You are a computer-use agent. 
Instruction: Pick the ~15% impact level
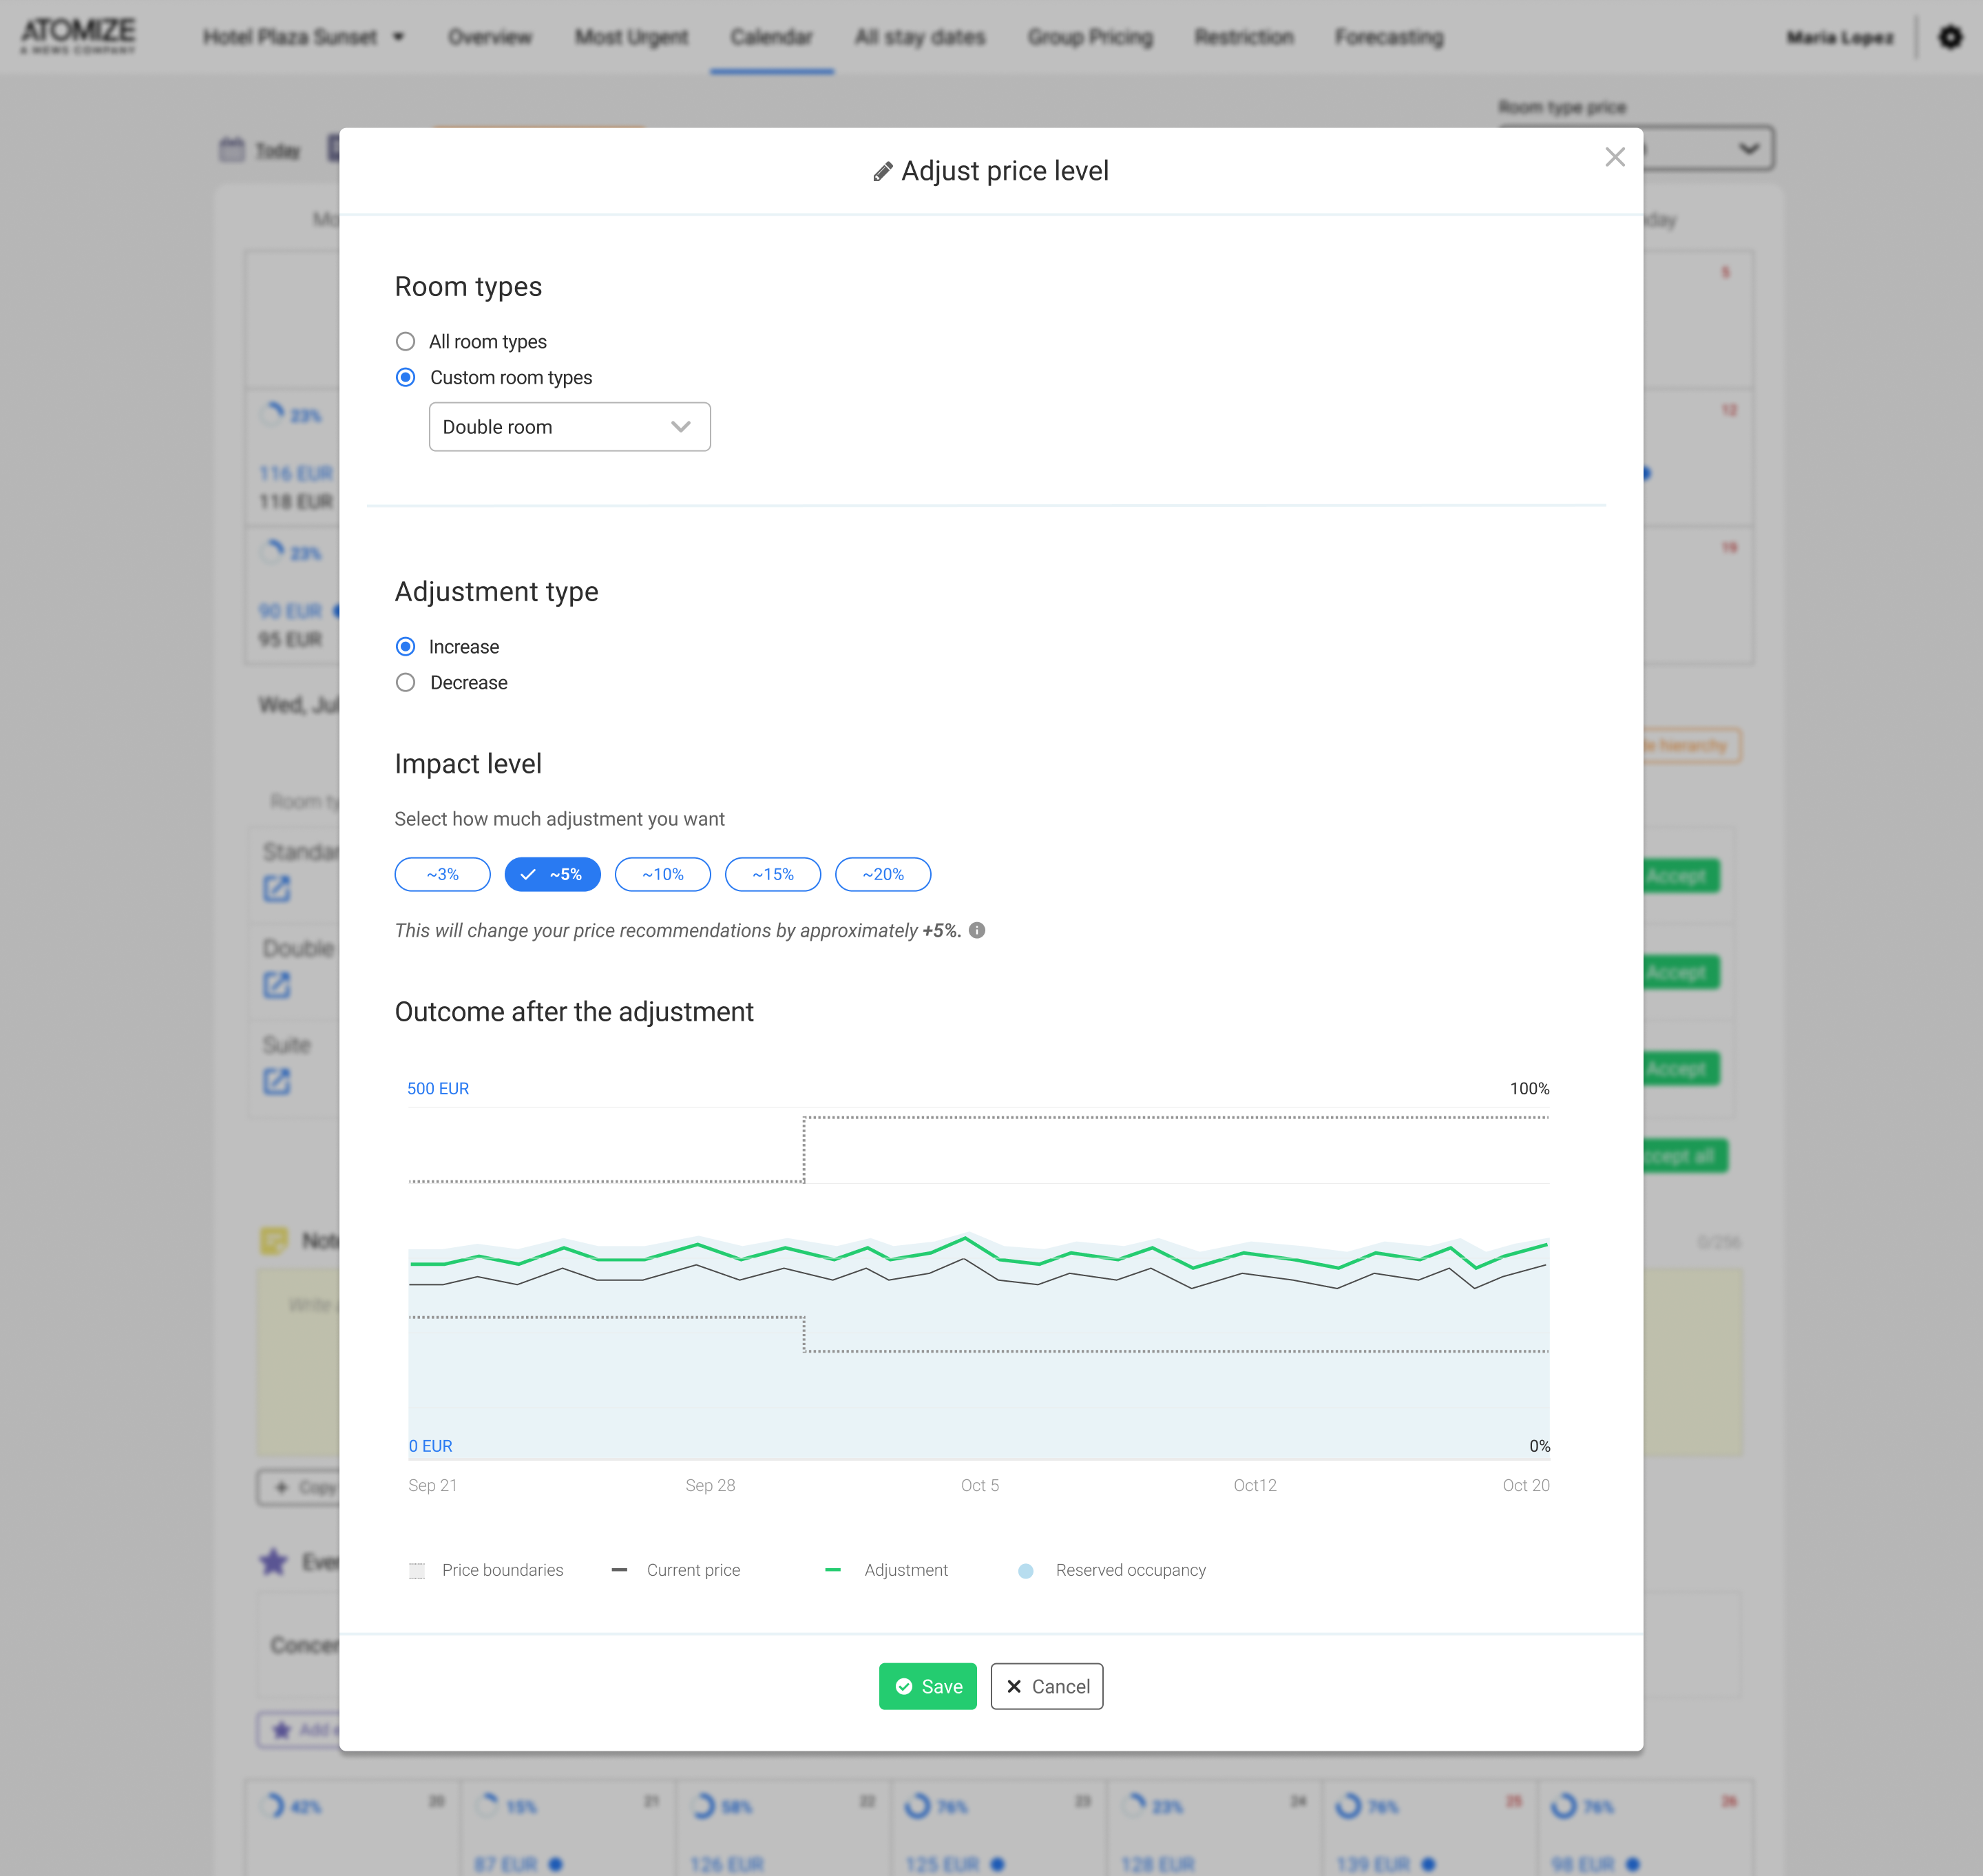(x=772, y=874)
